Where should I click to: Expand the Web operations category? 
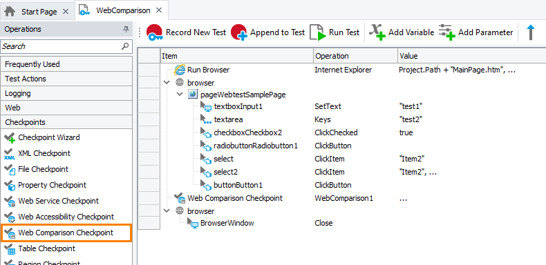[x=66, y=108]
